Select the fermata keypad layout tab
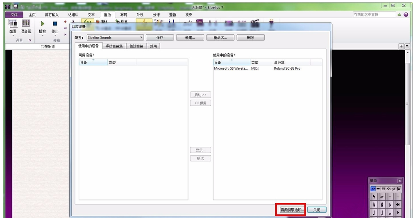415x218 pixels. click(x=388, y=189)
